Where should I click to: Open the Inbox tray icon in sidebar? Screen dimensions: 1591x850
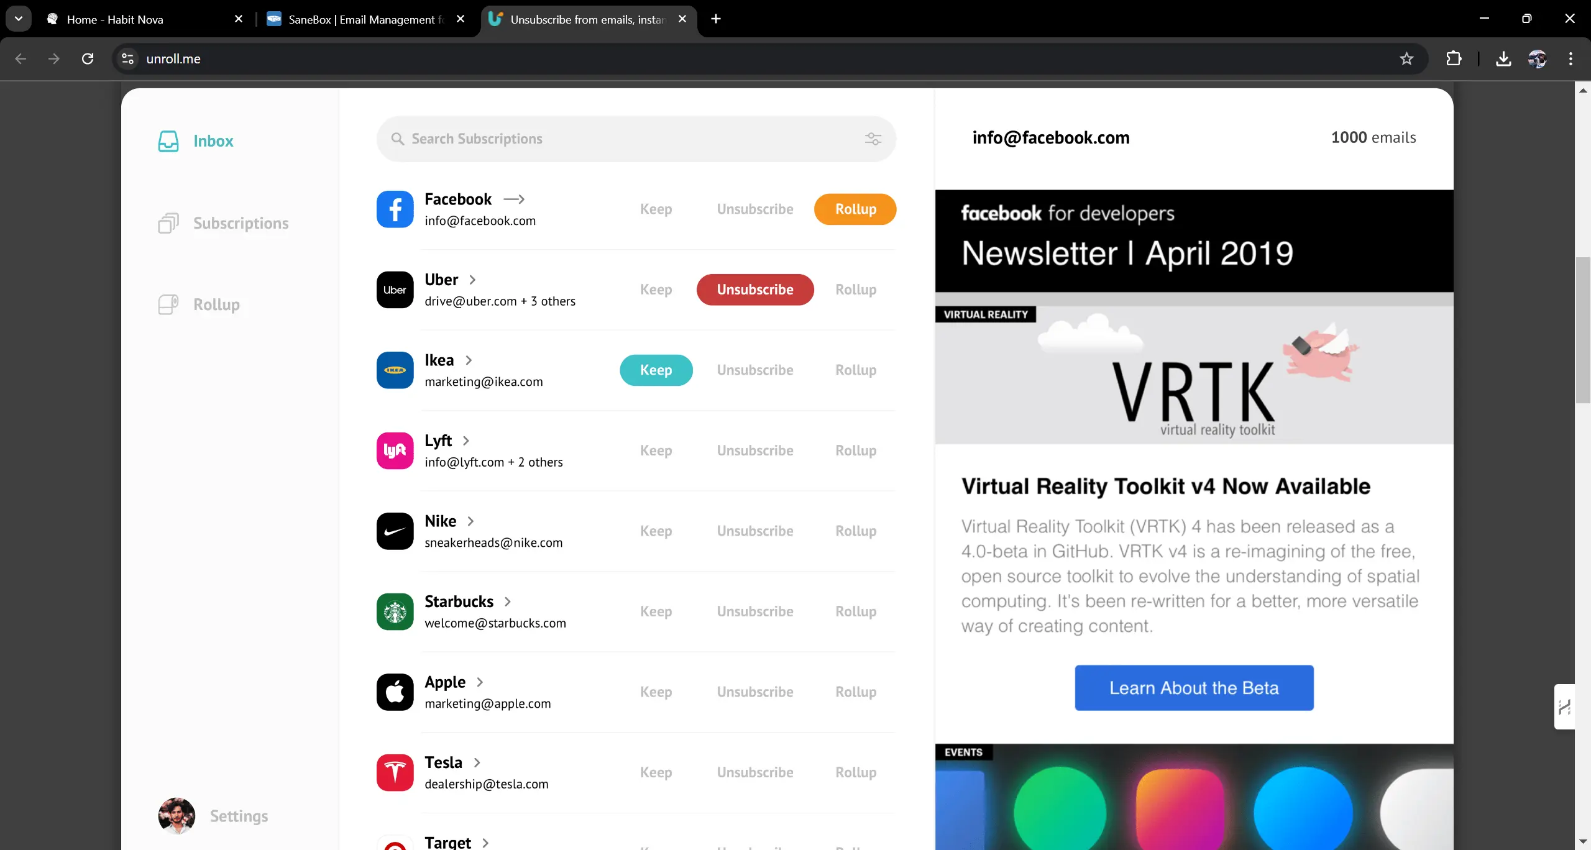pyautogui.click(x=168, y=141)
